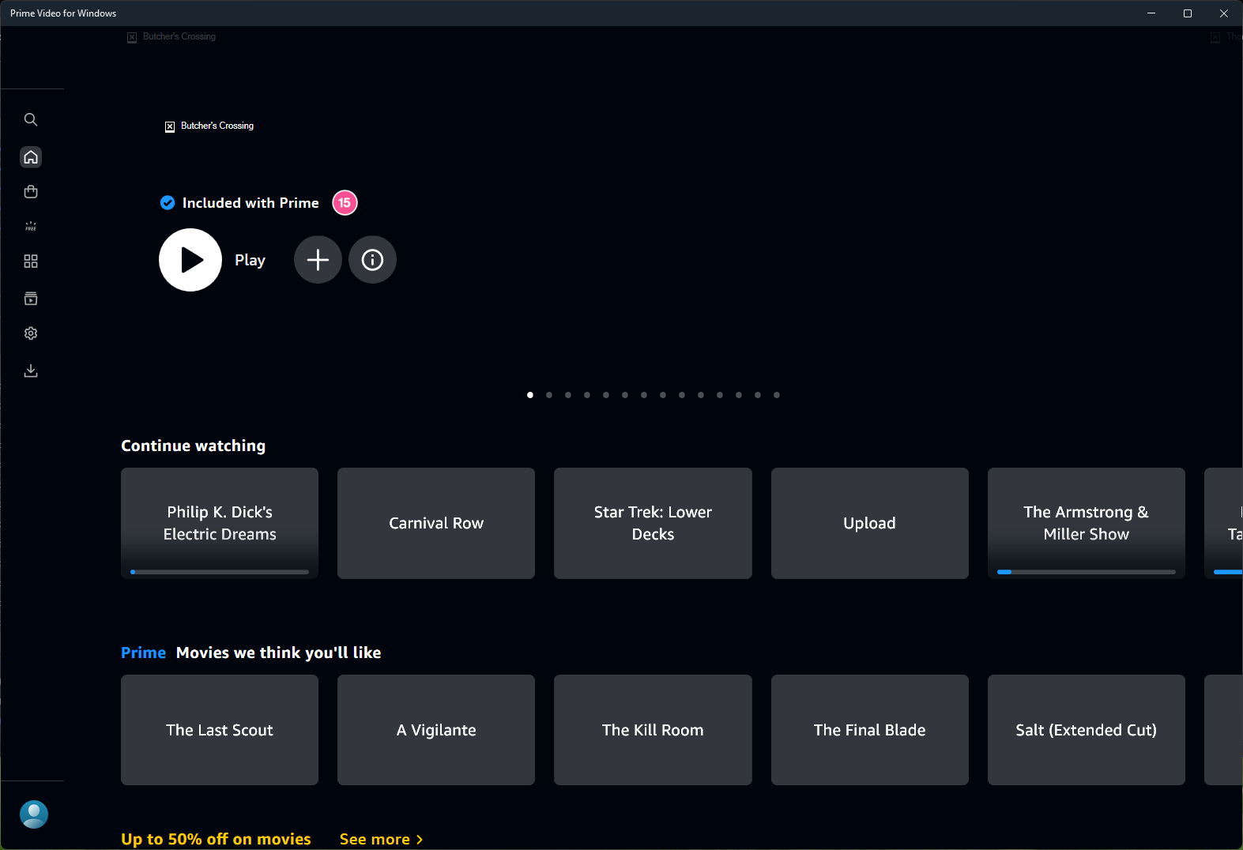Open the Settings gear in the sidebar
This screenshot has width=1243, height=850.
pos(31,333)
